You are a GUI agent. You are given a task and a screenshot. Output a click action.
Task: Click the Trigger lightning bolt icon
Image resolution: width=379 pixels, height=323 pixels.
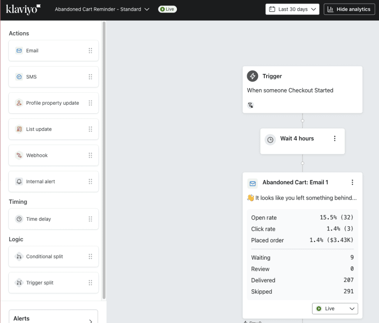coord(252,76)
